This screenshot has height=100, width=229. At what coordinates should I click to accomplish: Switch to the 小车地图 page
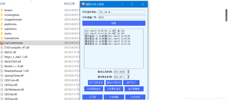point(114,97)
